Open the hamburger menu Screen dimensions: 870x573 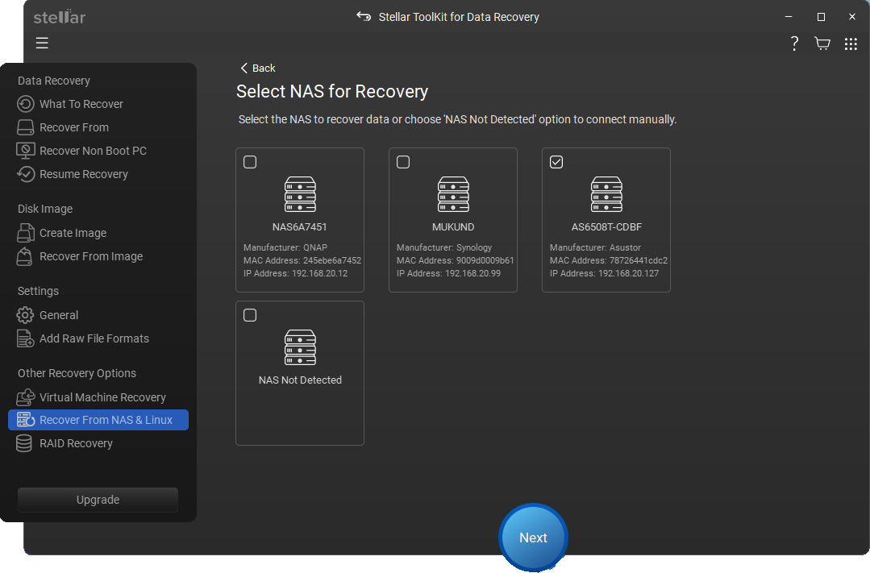(42, 43)
